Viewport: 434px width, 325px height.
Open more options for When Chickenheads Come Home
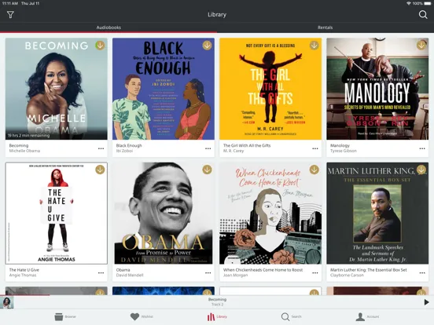click(x=315, y=272)
